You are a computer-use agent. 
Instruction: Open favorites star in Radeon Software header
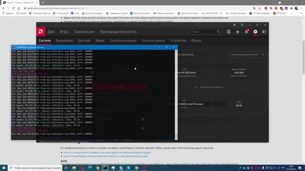(237, 32)
